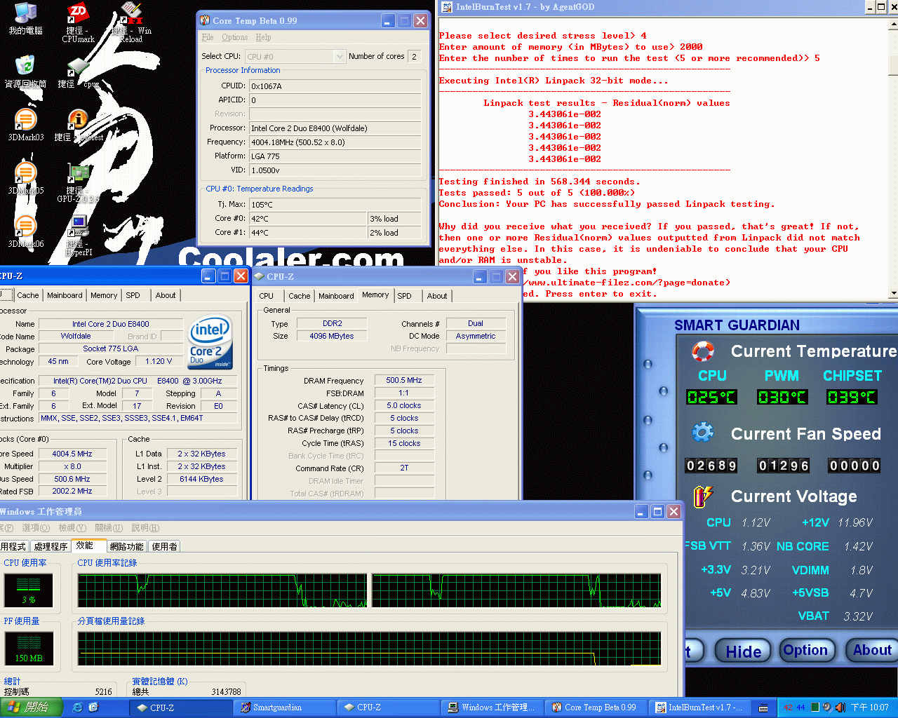
Task: Click the IntelBurnTest scrollbar up arrow
Action: [893, 25]
